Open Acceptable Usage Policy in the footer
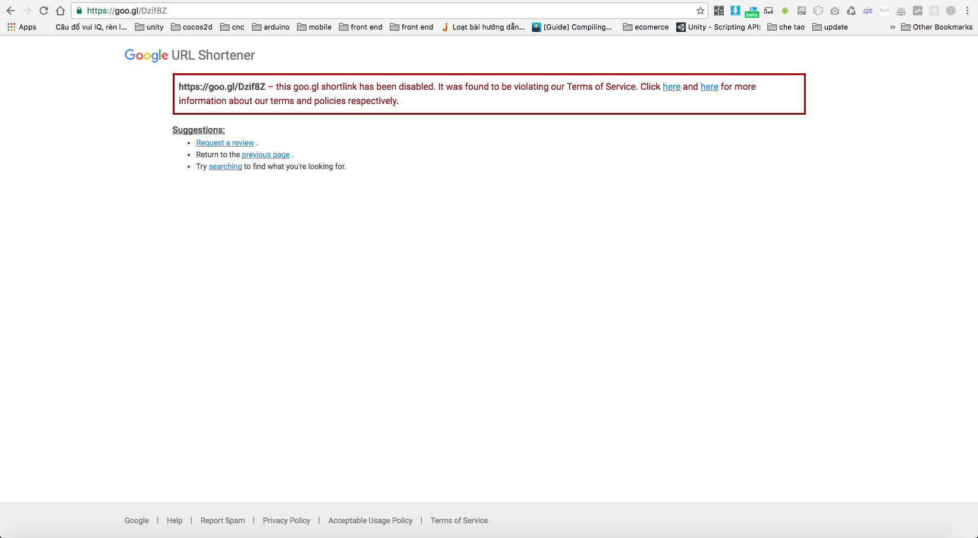This screenshot has height=538, width=978. tap(370, 521)
